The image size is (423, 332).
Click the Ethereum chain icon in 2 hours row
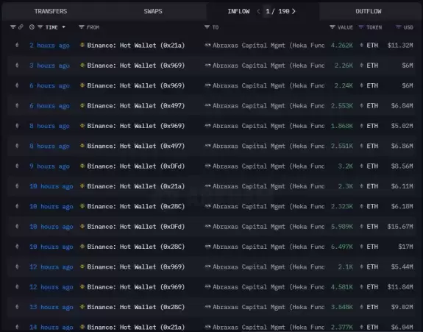click(17, 45)
